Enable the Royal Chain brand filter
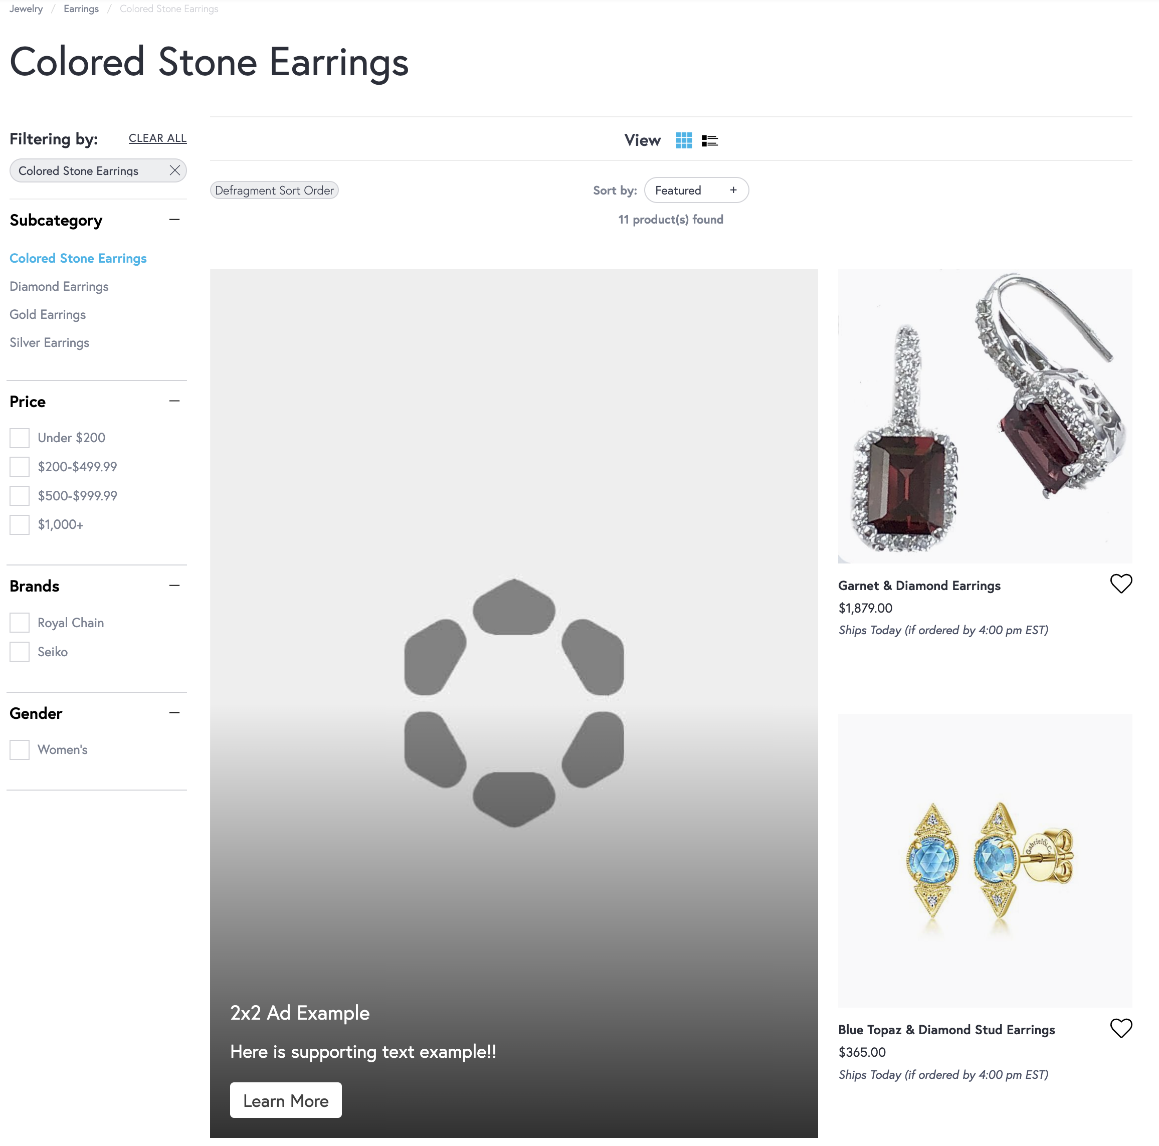Image resolution: width=1159 pixels, height=1146 pixels. (20, 623)
